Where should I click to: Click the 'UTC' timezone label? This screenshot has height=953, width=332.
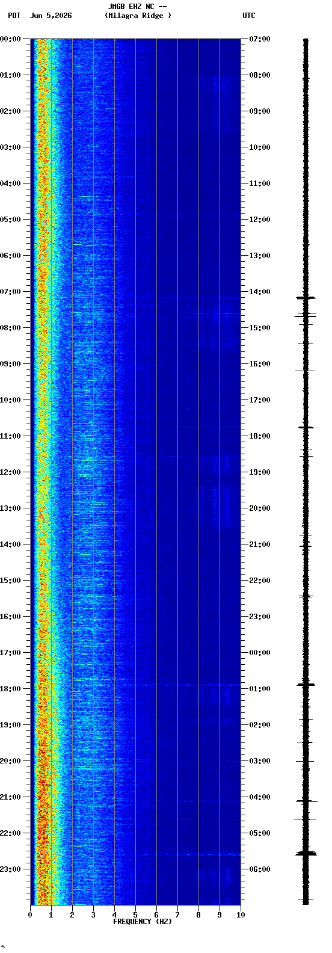(x=249, y=16)
